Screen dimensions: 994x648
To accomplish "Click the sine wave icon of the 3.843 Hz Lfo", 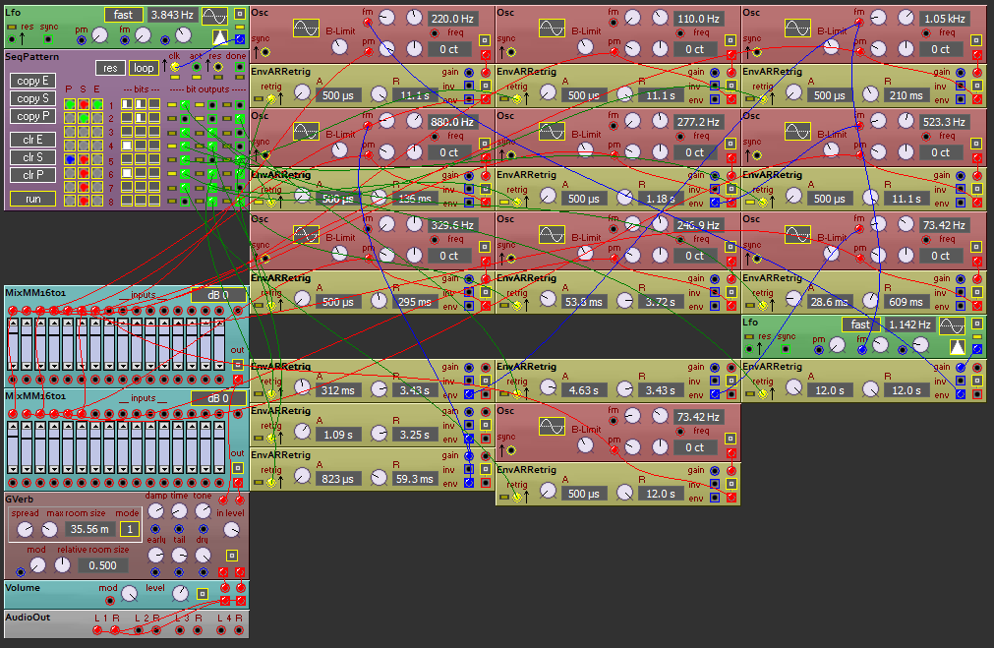I will tap(215, 16).
